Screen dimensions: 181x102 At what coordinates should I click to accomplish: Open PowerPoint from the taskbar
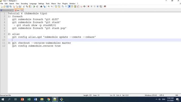click(x=22, y=99)
